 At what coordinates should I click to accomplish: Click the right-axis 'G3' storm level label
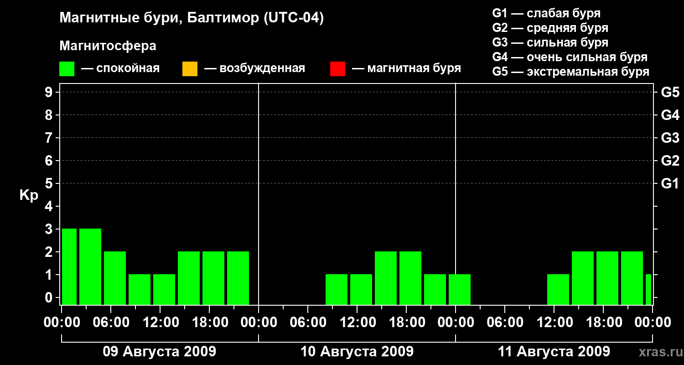pos(670,138)
